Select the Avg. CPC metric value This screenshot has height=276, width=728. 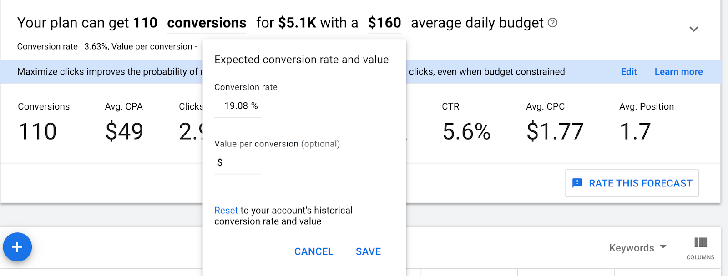tap(555, 132)
